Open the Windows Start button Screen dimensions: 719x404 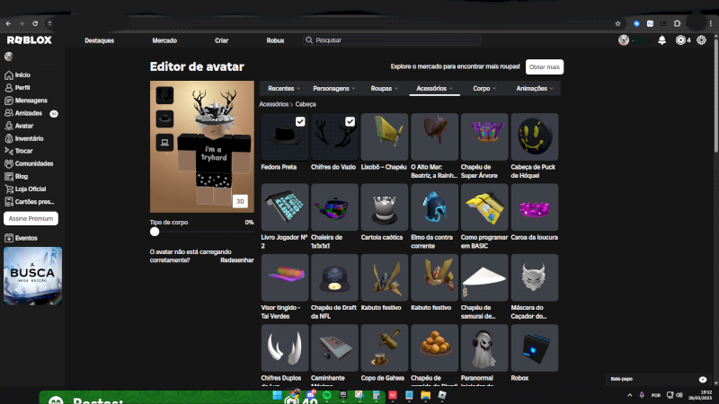pos(277,395)
